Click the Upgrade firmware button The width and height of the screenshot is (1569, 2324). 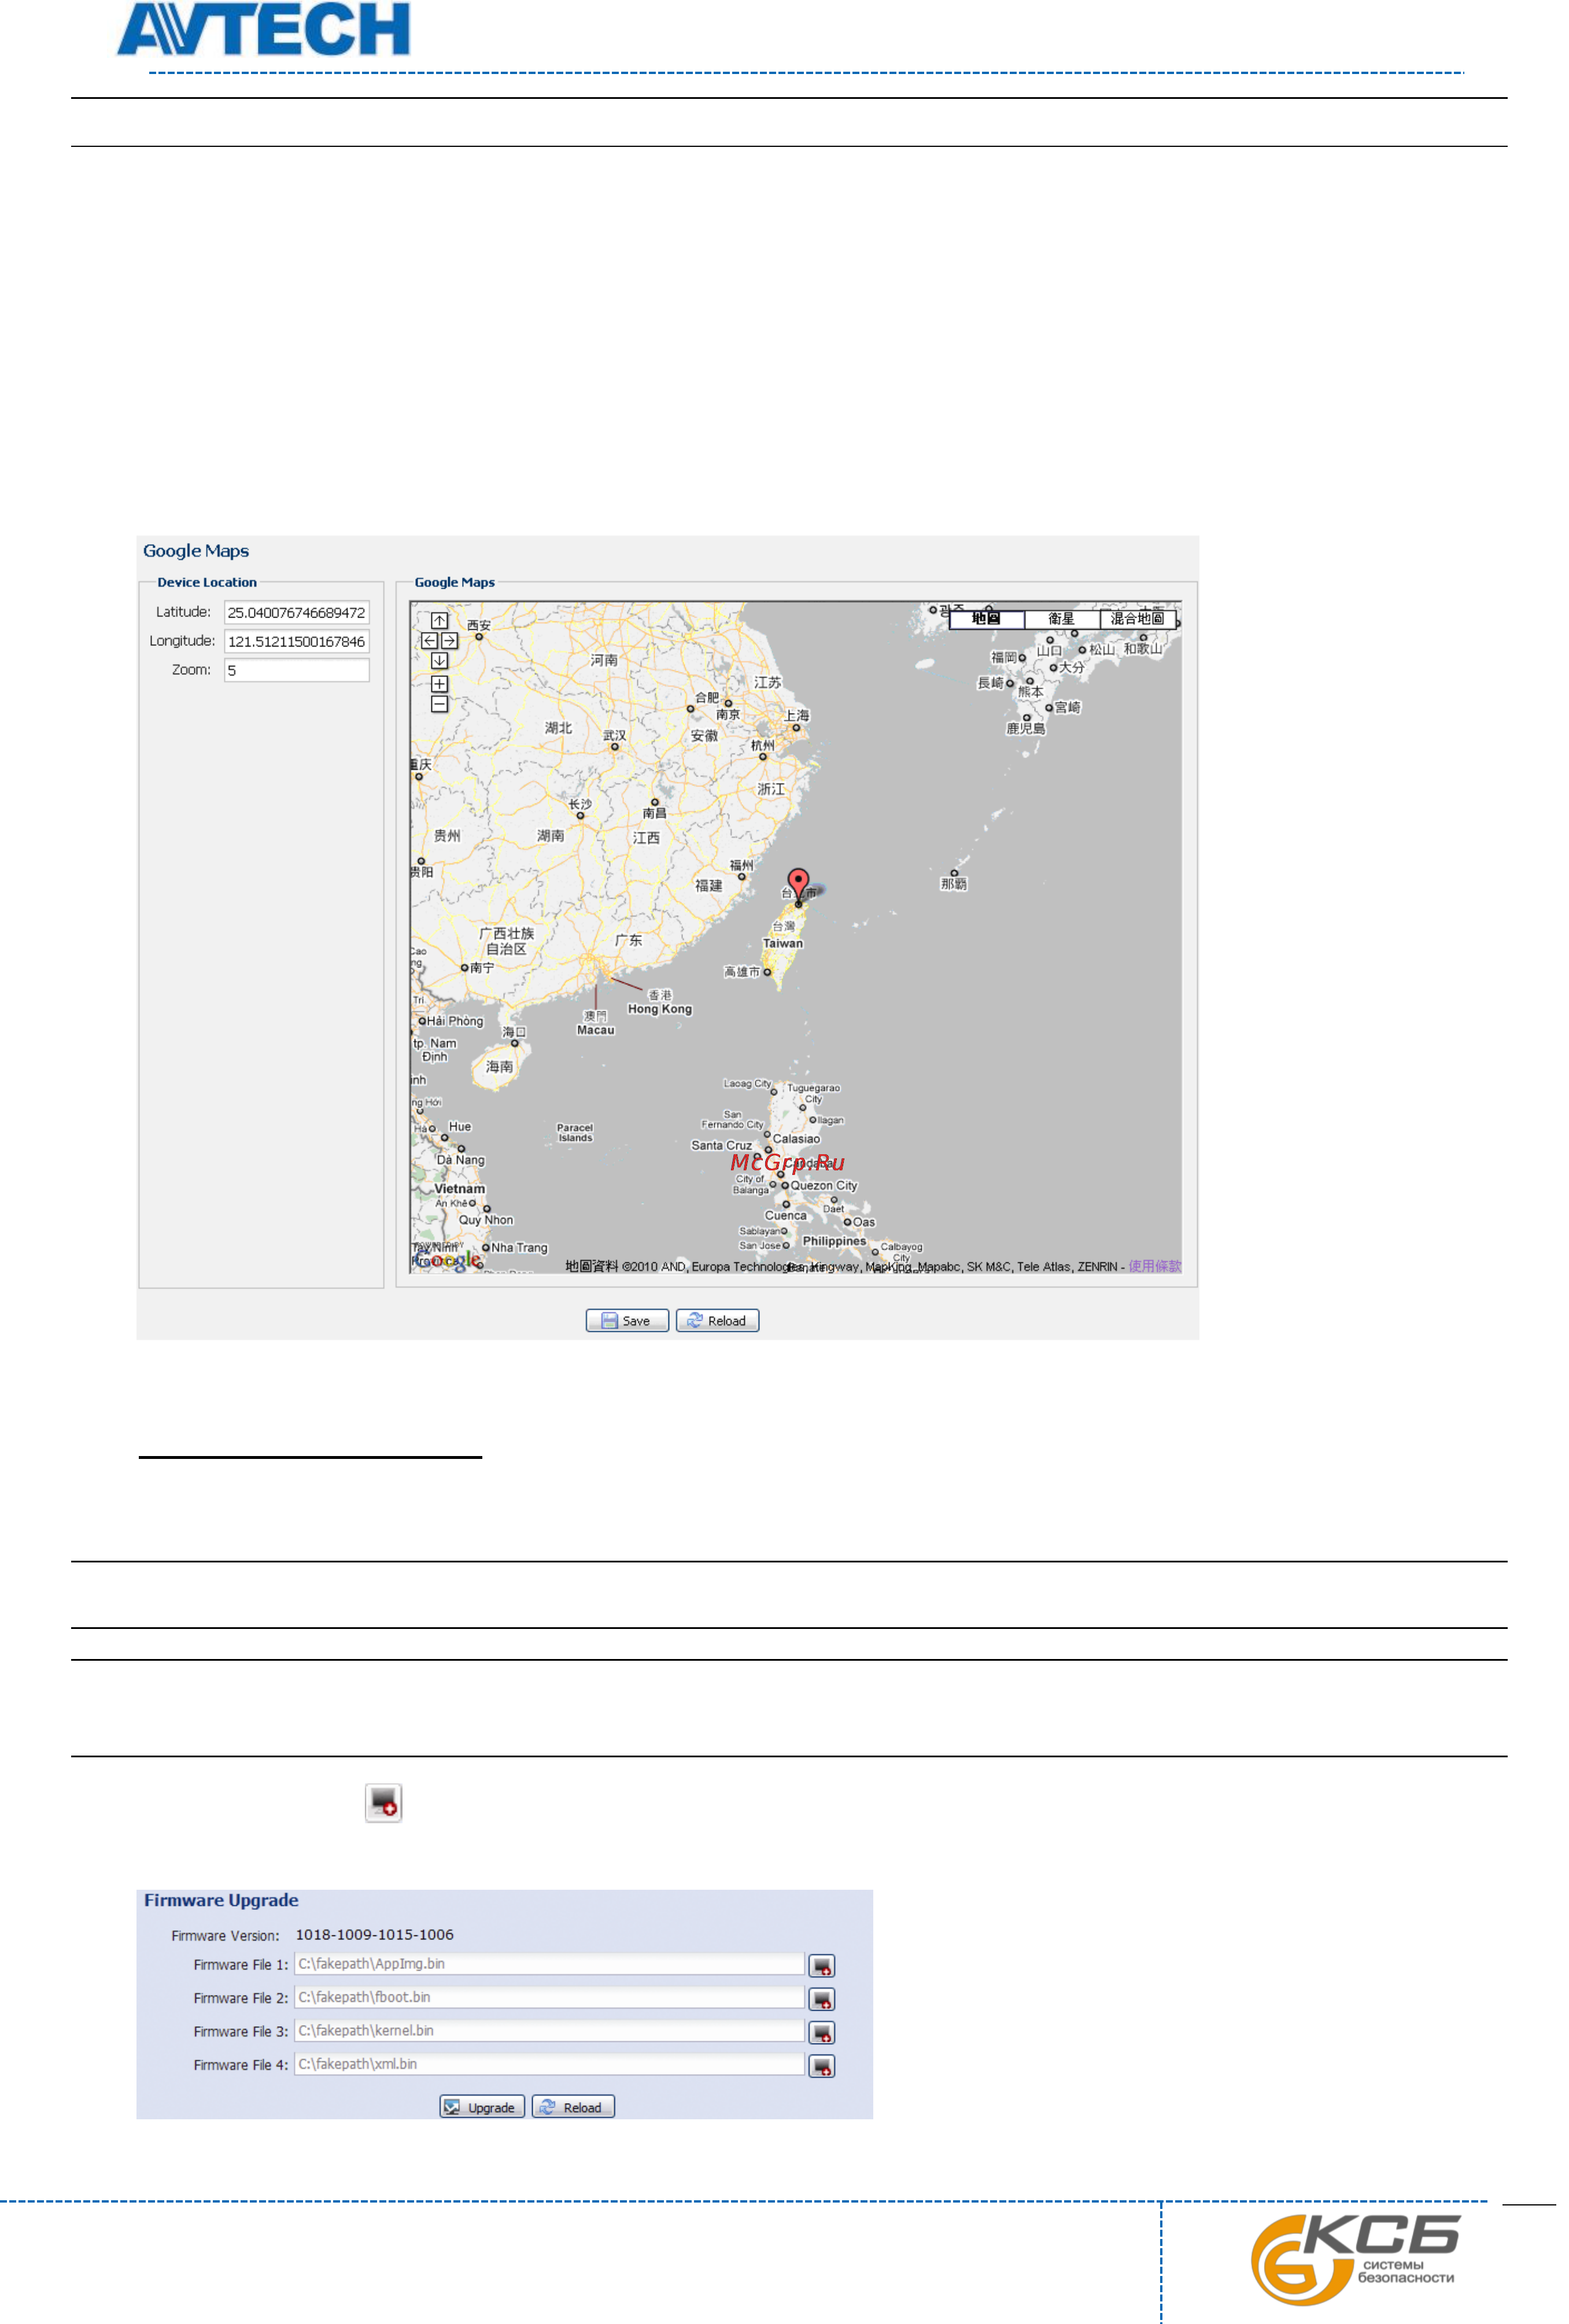tap(482, 2107)
